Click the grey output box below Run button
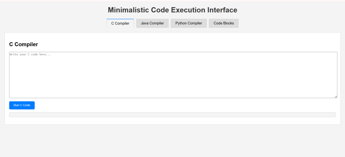 pos(172,115)
